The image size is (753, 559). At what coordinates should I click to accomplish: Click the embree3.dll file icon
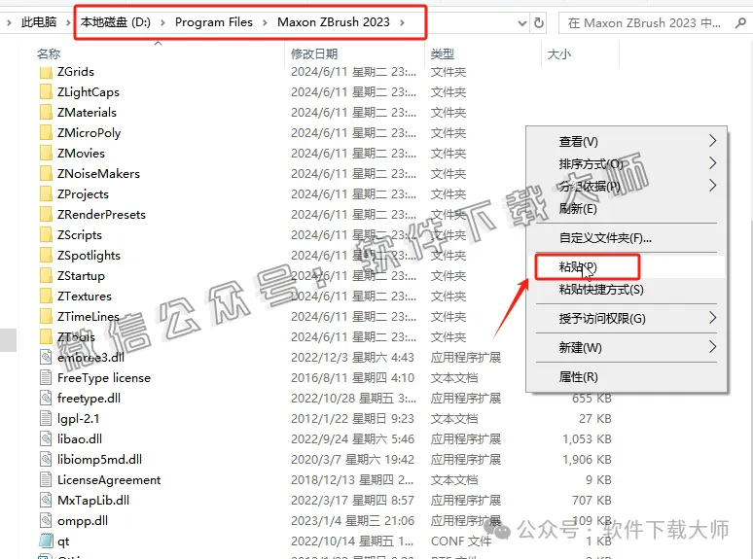pos(46,358)
